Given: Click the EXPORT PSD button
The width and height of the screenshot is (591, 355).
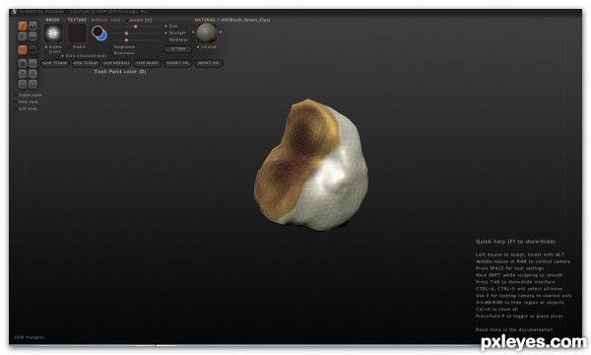Looking at the screenshot, I should (178, 63).
